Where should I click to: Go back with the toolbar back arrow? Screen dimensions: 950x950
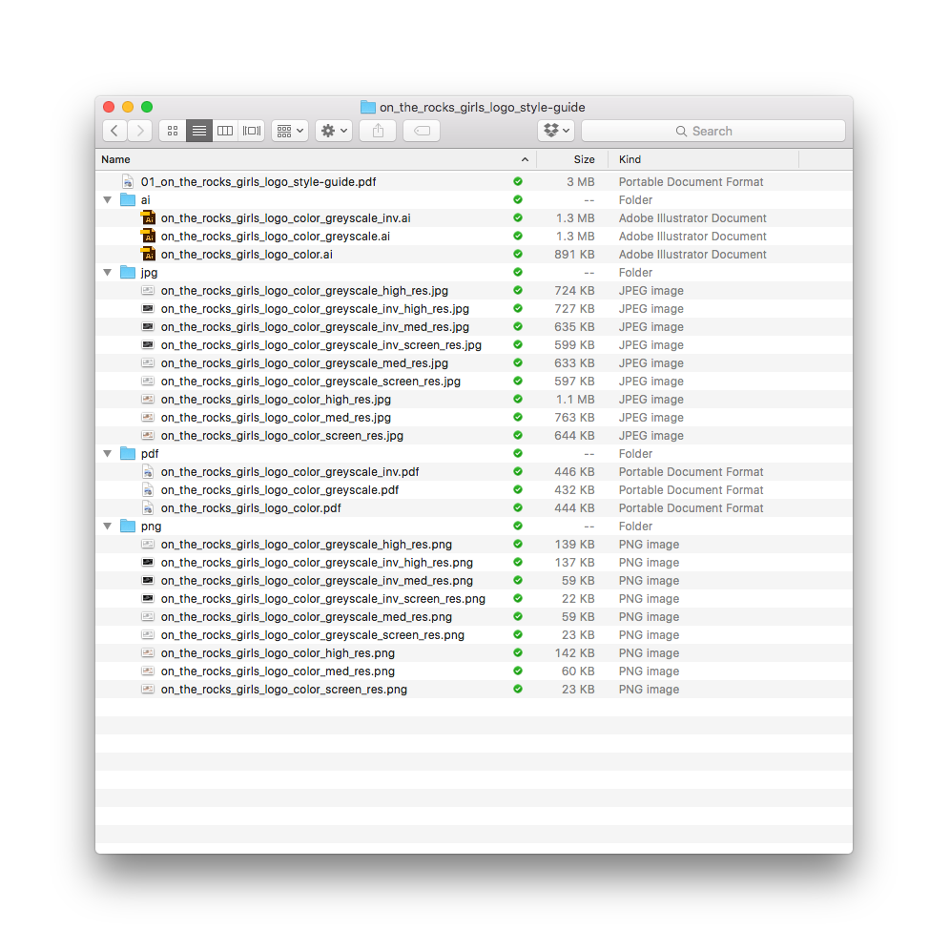click(x=114, y=131)
